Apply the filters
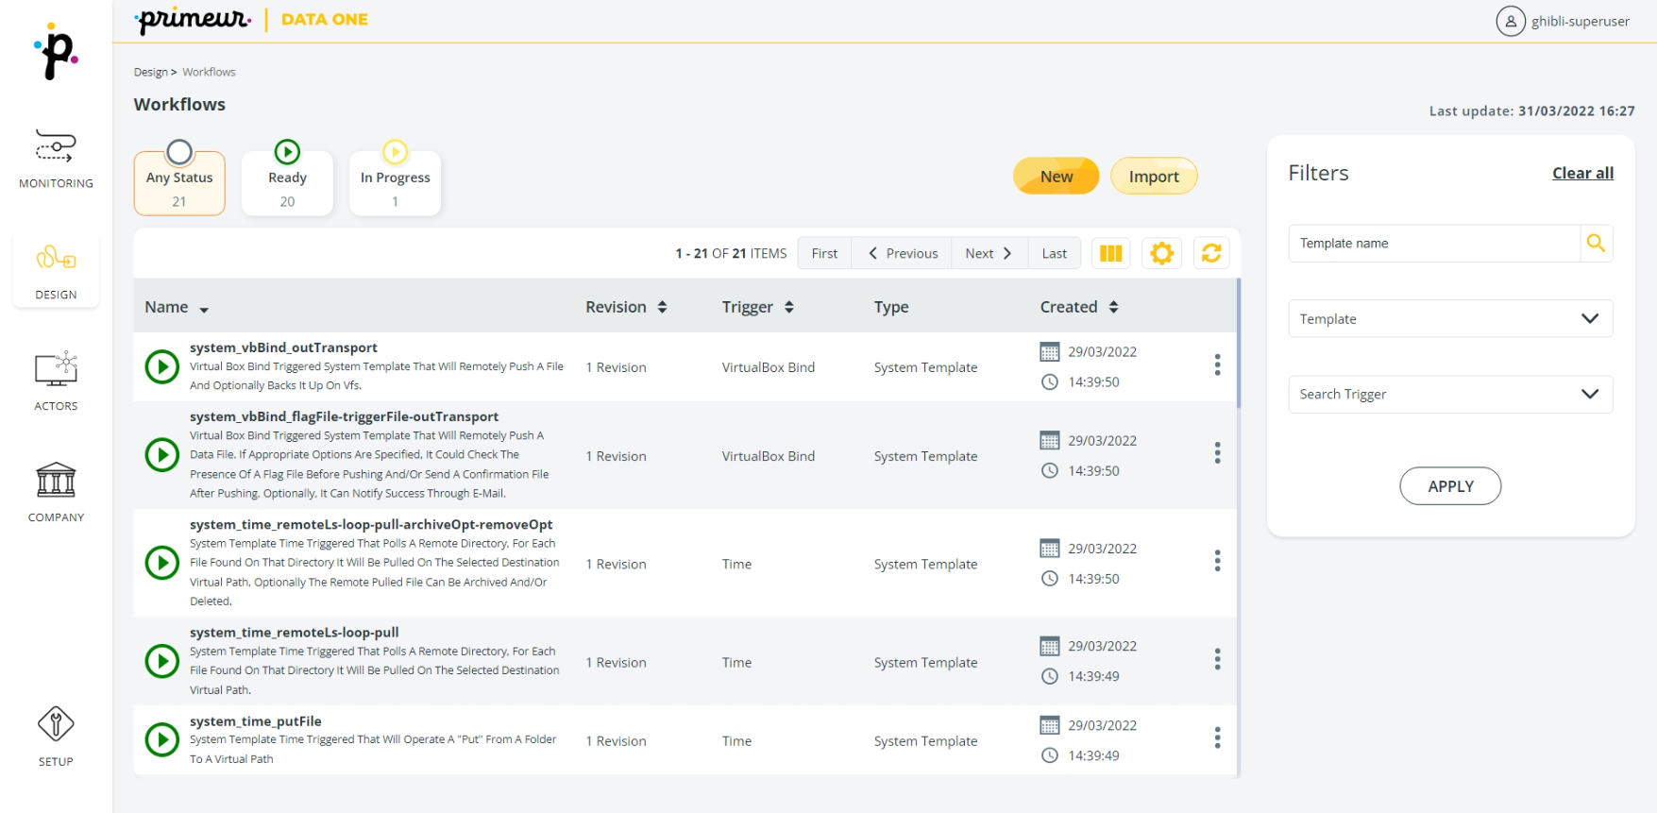Viewport: 1657px width, 813px height. click(1450, 485)
